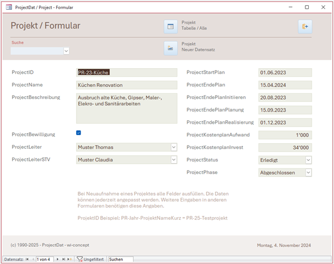The height and width of the screenshot is (264, 334).
Task: Click the Neuer Datensatz icon button
Action: click(170, 48)
